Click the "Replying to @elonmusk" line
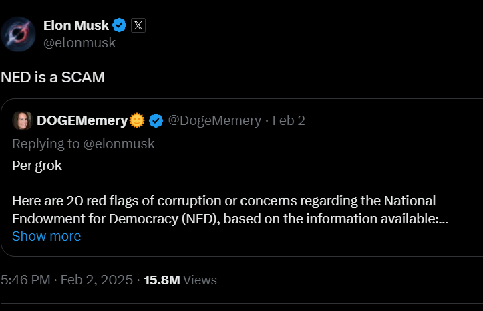This screenshot has height=311, width=483. [x=83, y=143]
